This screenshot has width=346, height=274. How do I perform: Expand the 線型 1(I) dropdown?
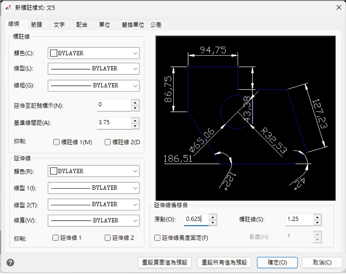pyautogui.click(x=94, y=188)
